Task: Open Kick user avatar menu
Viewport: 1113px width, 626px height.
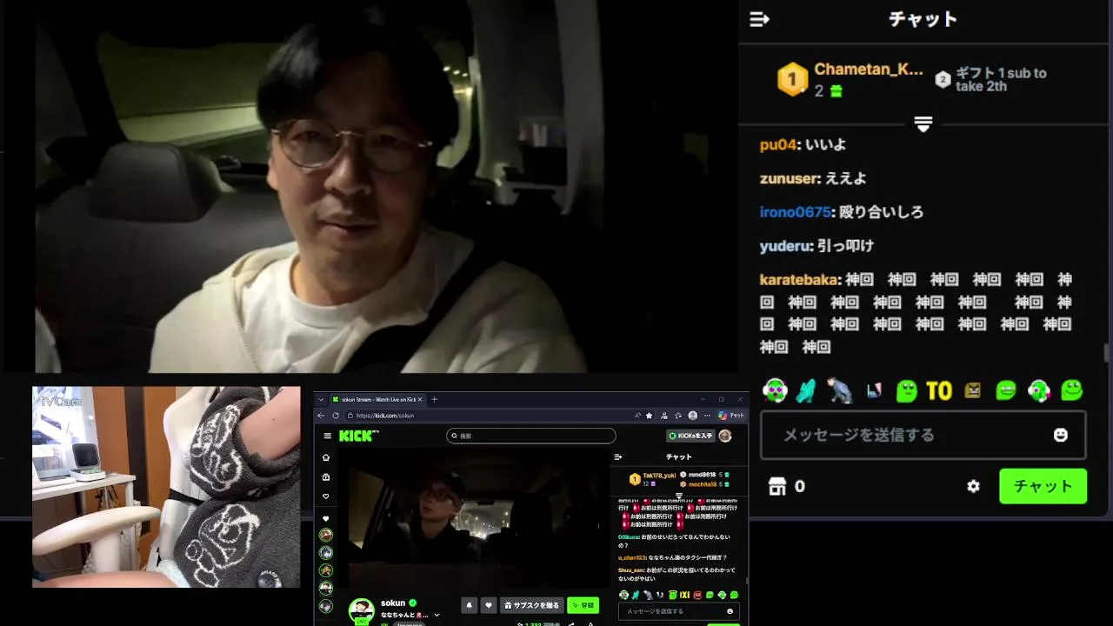Action: [725, 436]
